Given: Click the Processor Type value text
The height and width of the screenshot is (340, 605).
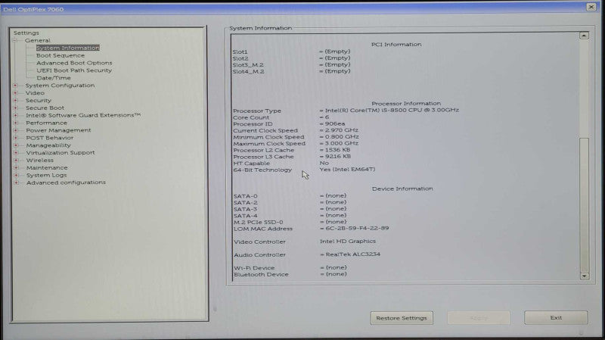Looking at the screenshot, I should (x=392, y=110).
